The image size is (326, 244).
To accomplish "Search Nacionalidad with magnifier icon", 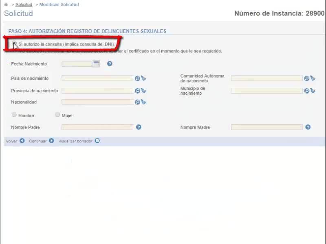I will click(137, 102).
